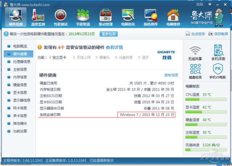The width and height of the screenshot is (232, 166).
Task: Select 功耗估算 in the sidebar
Action: click(x=18, y=131)
